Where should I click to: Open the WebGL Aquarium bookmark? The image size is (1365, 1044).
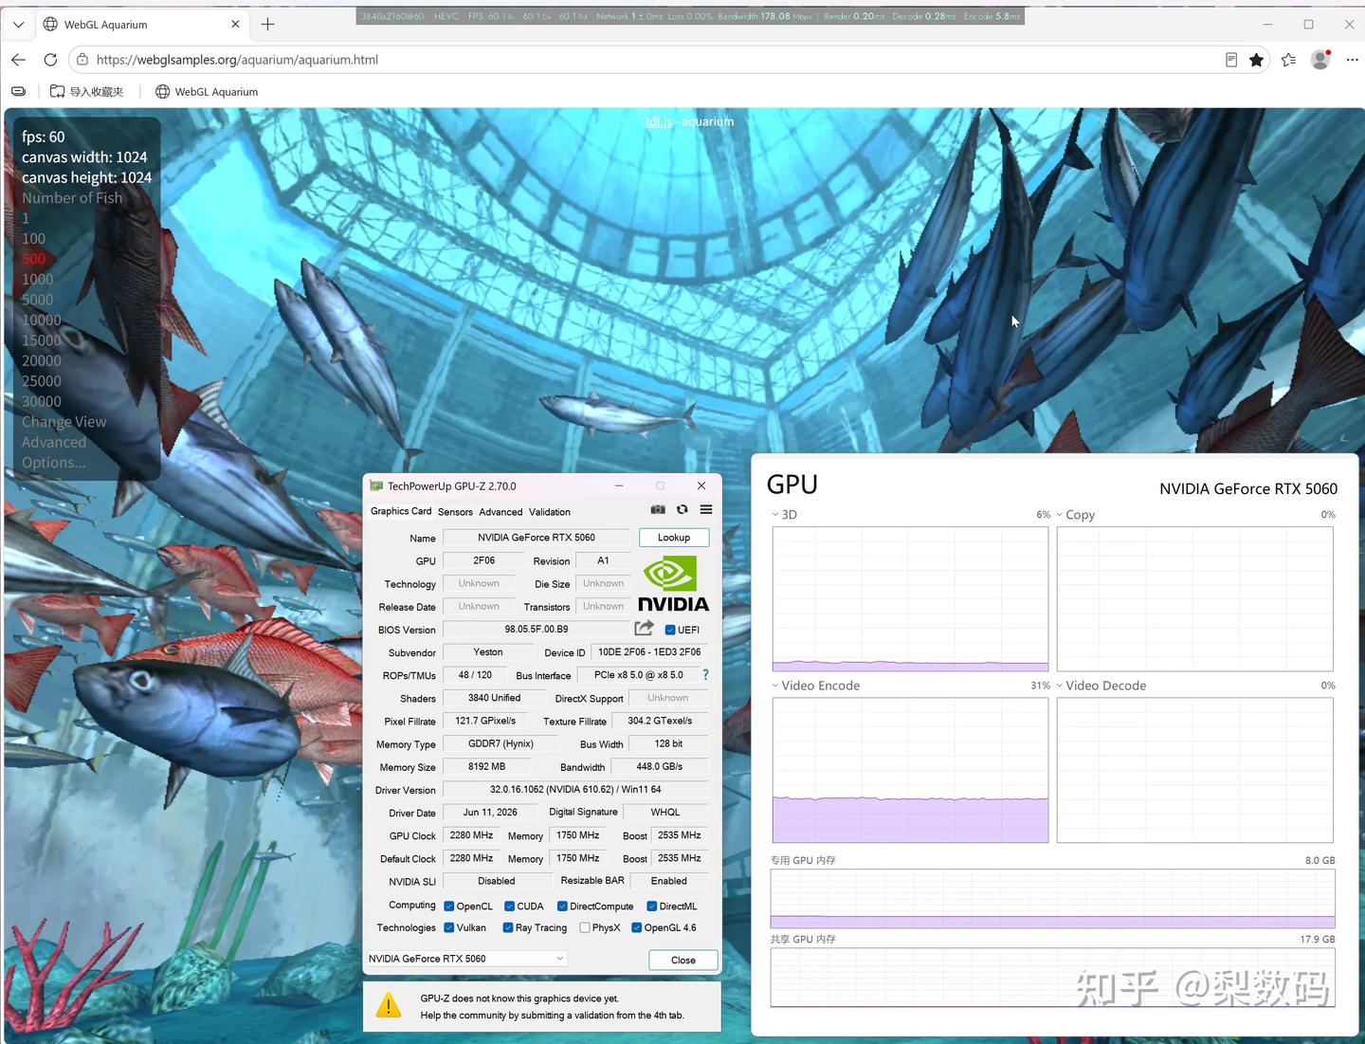coord(207,92)
